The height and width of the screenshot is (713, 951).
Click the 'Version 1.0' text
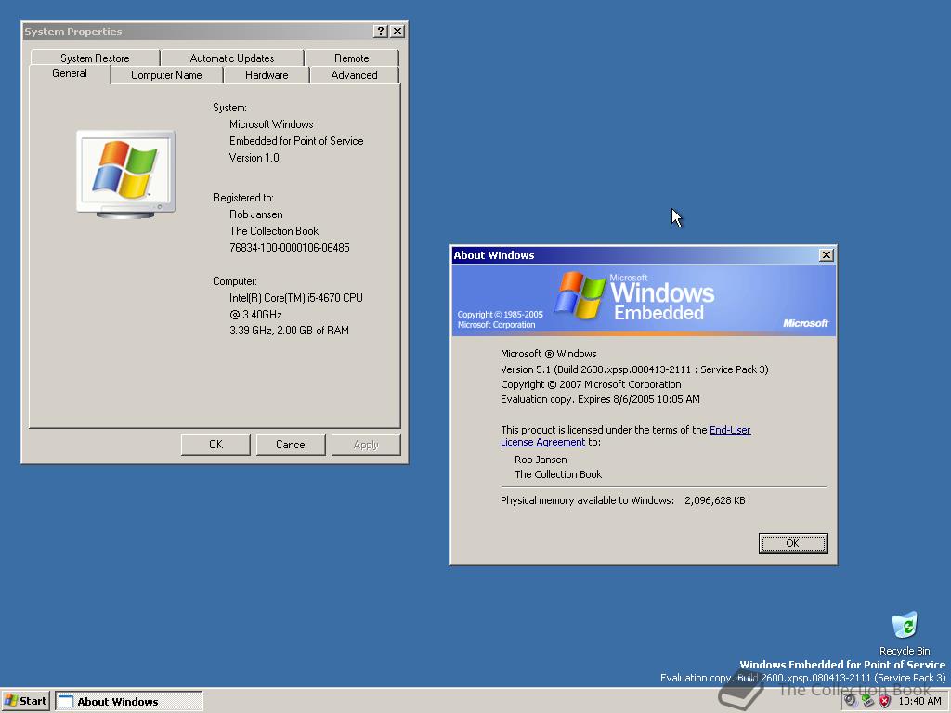click(x=254, y=158)
